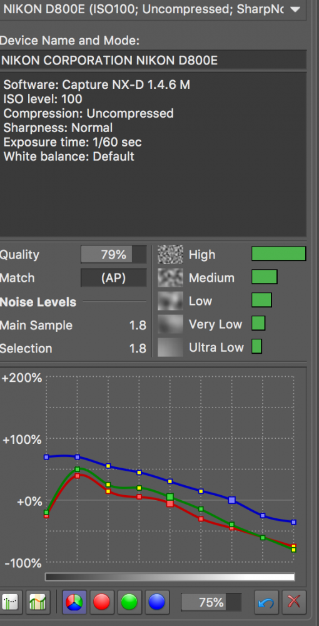Click the green bar for Medium noise
319x626 pixels.
pos(265,277)
